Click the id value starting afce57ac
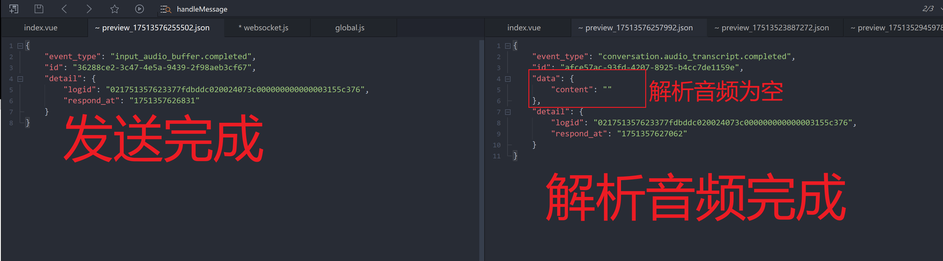The image size is (943, 261). (x=650, y=68)
